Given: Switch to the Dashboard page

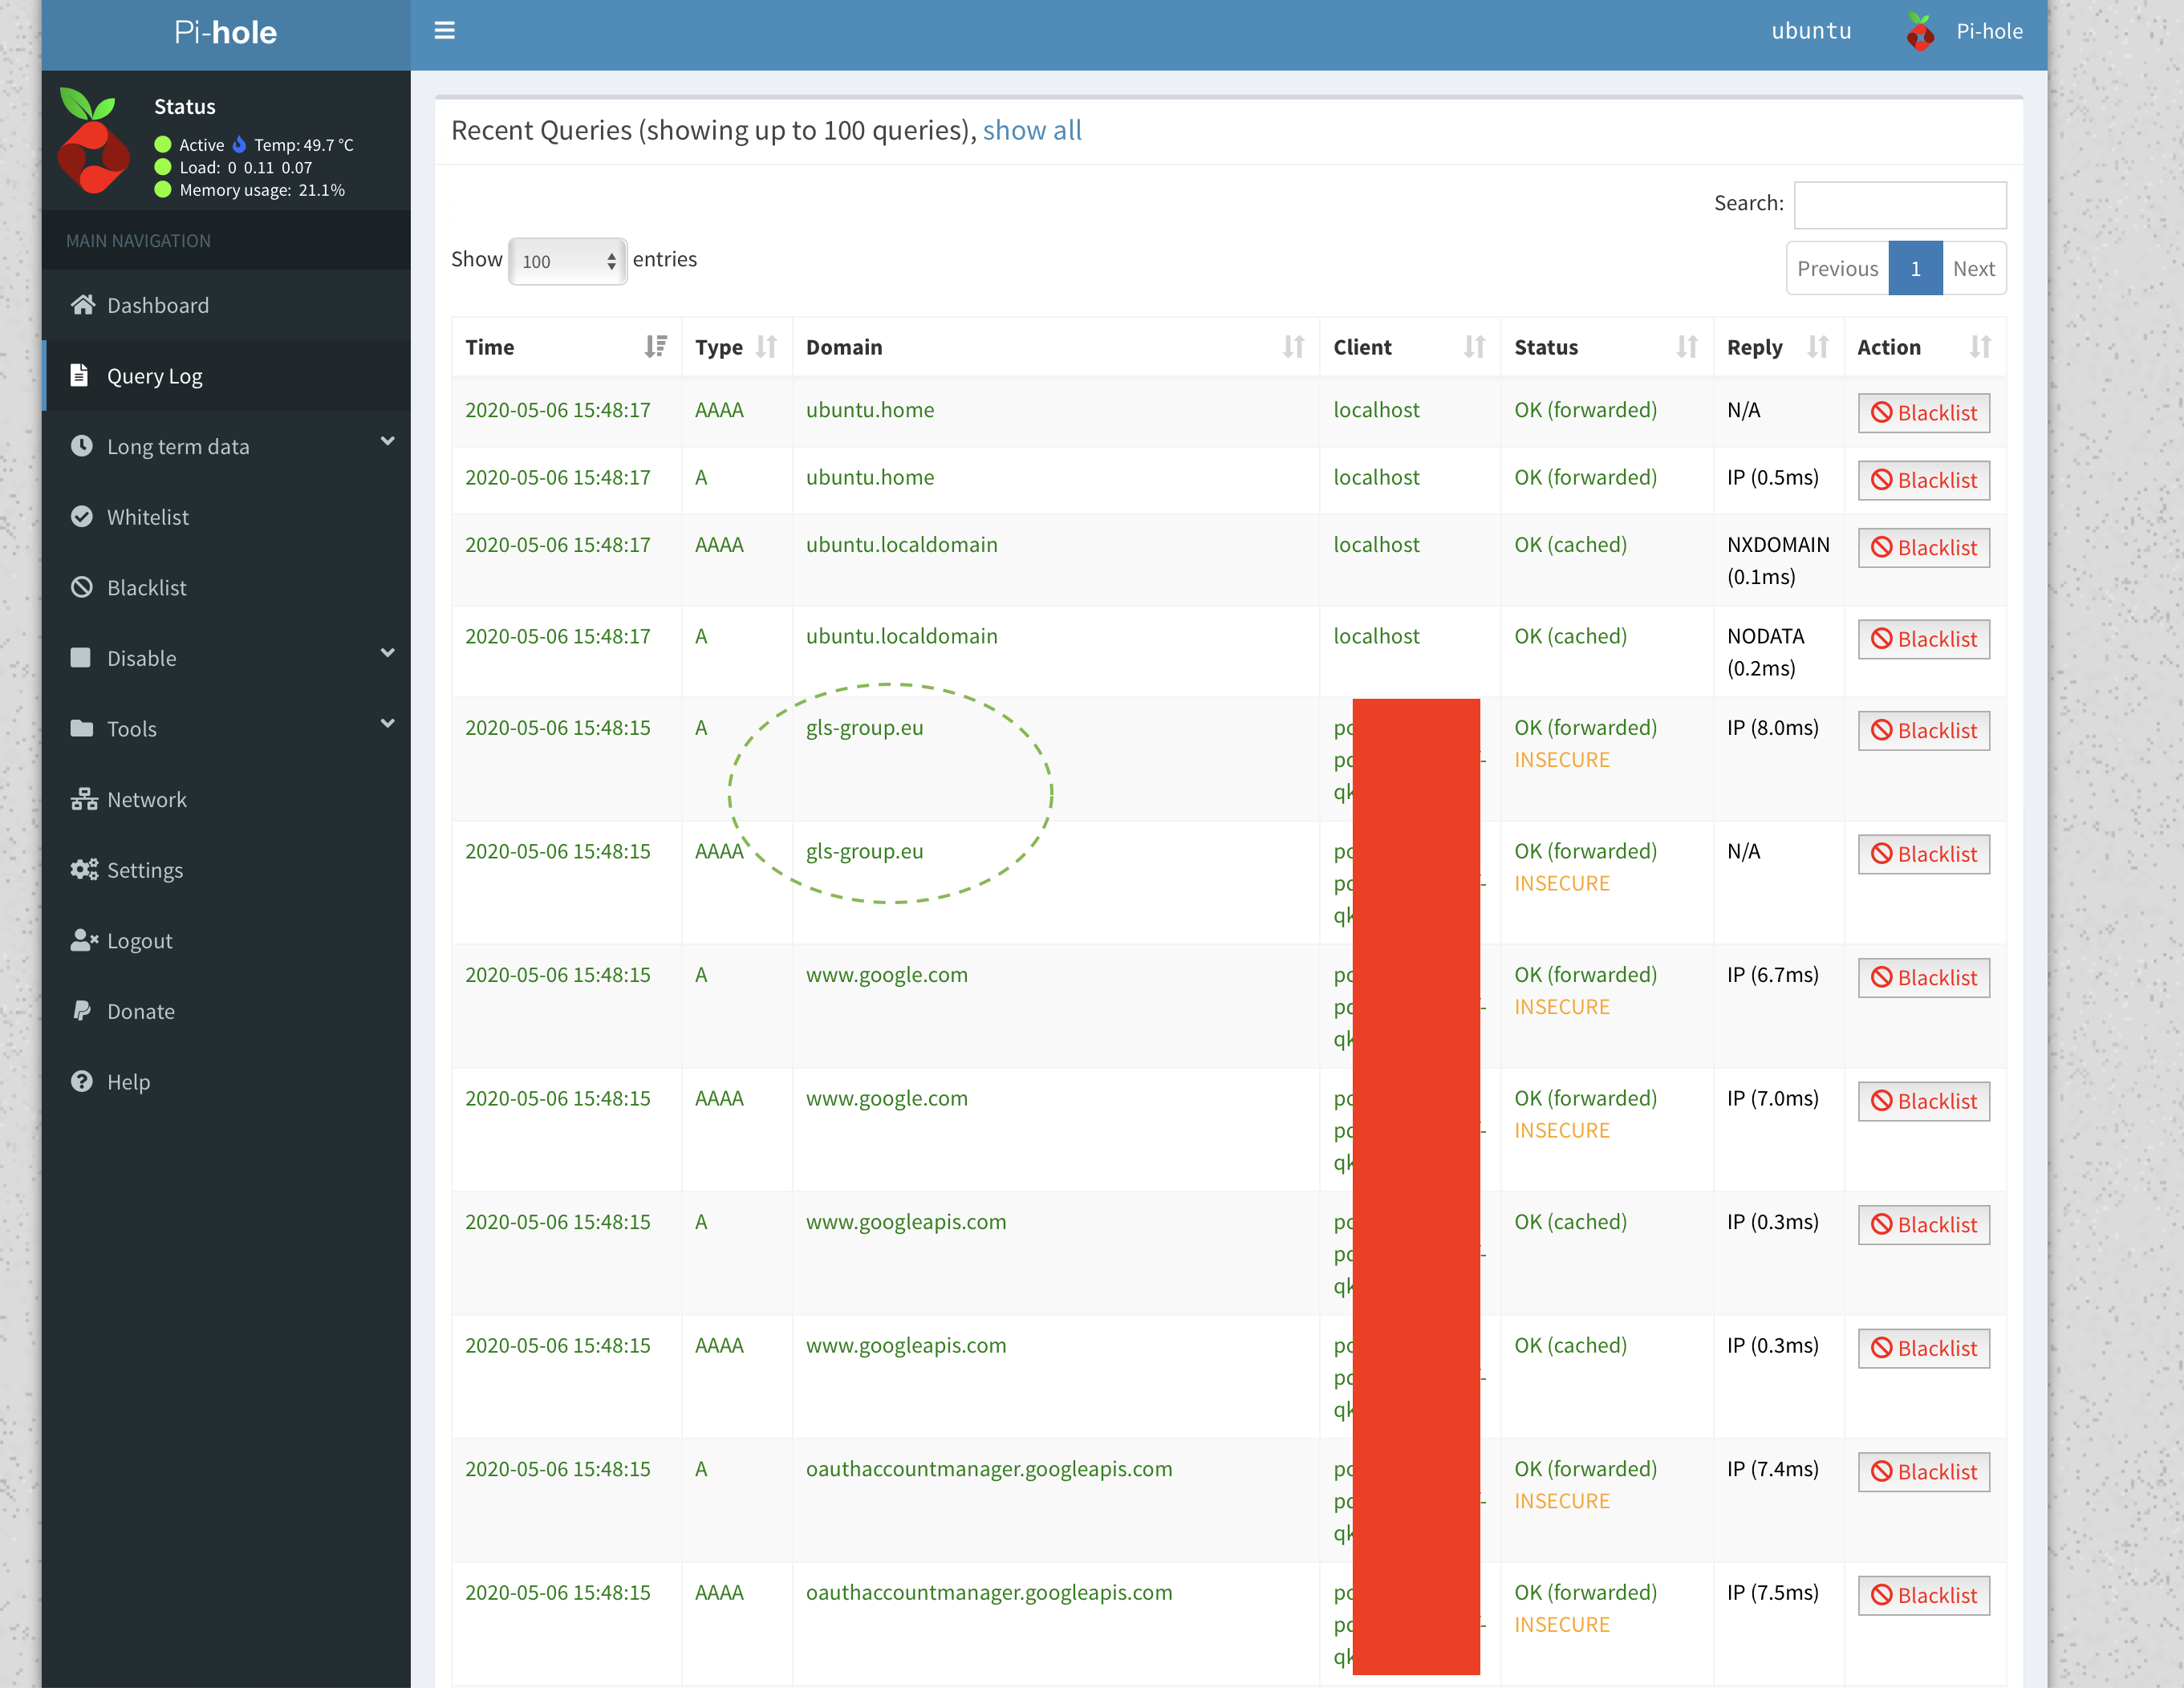Looking at the screenshot, I should [x=157, y=305].
